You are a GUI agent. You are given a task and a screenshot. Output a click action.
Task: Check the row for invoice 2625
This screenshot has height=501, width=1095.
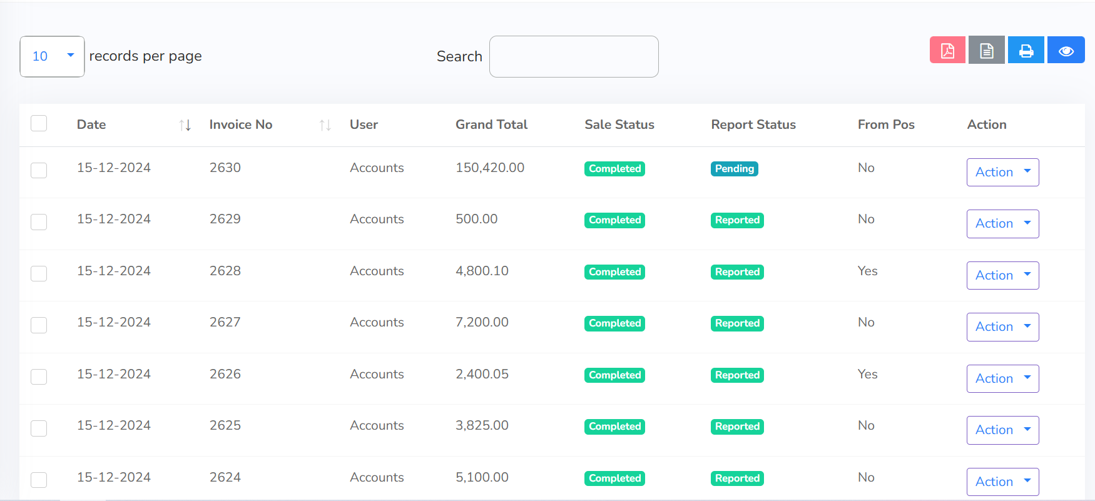pos(39,428)
